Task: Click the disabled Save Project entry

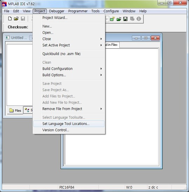Action: [x=69, y=84]
